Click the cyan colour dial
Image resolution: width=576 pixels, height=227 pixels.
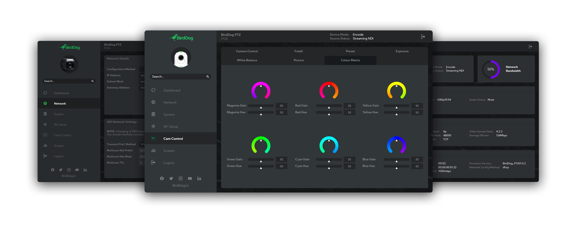[329, 145]
